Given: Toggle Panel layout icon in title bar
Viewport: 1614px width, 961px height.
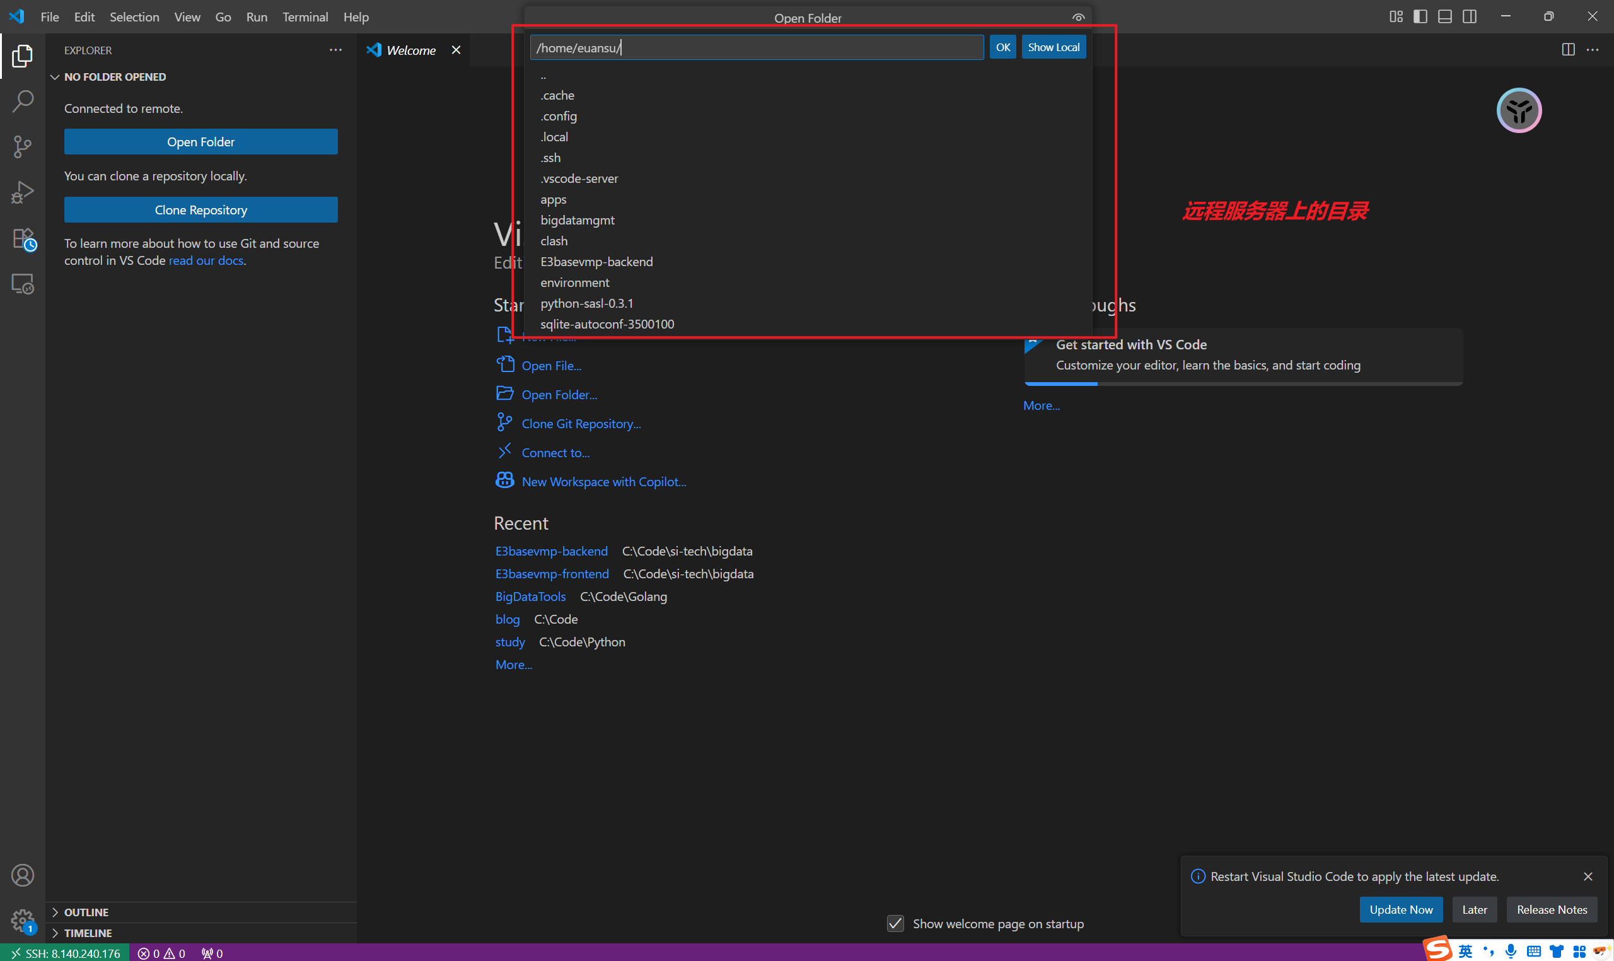Looking at the screenshot, I should click(1445, 17).
